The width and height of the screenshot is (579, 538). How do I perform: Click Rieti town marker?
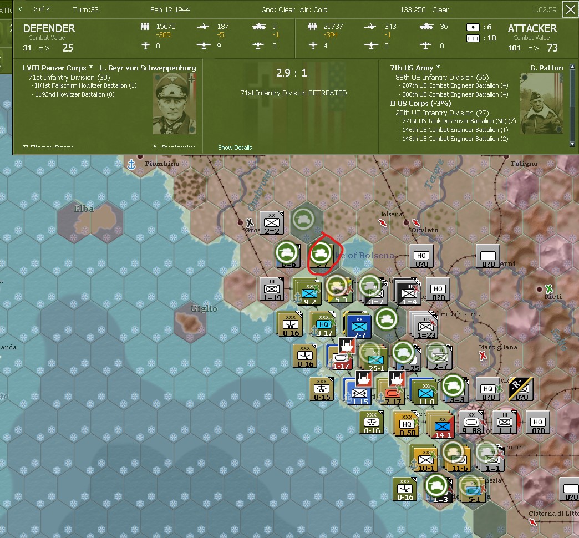point(540,289)
